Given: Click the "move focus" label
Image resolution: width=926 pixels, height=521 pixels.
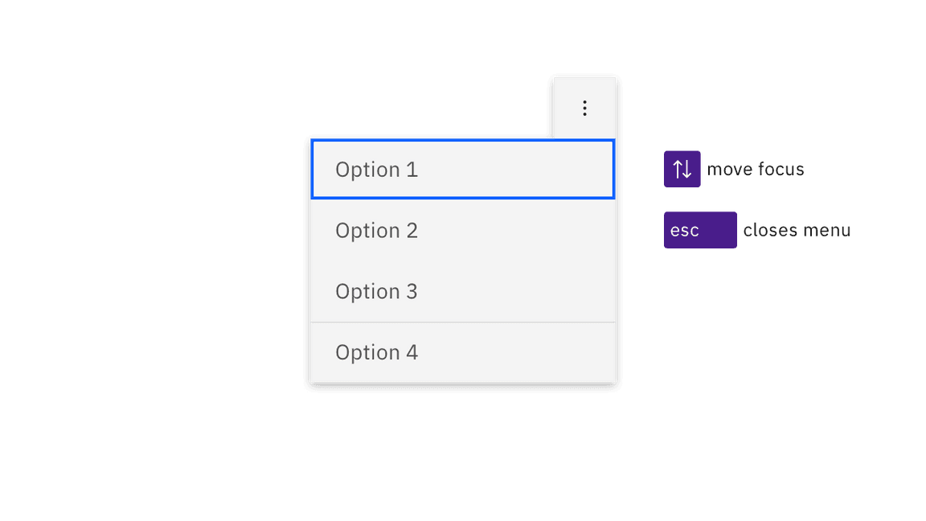Looking at the screenshot, I should tap(756, 169).
